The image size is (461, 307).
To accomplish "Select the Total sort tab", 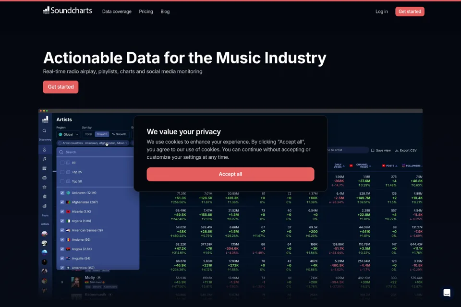I will 88,134.
